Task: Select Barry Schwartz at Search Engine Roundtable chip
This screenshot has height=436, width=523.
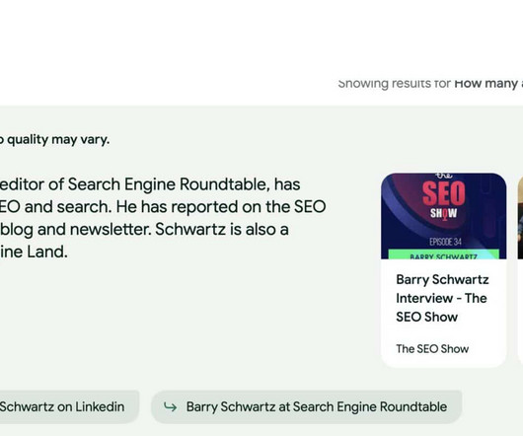Action: tap(307, 406)
